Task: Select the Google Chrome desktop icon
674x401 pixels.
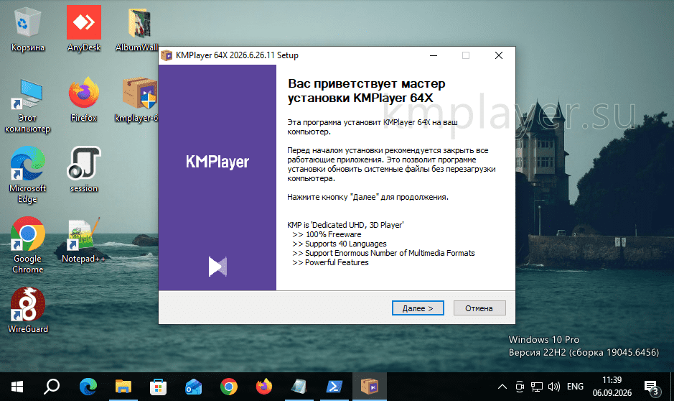Action: pyautogui.click(x=27, y=245)
